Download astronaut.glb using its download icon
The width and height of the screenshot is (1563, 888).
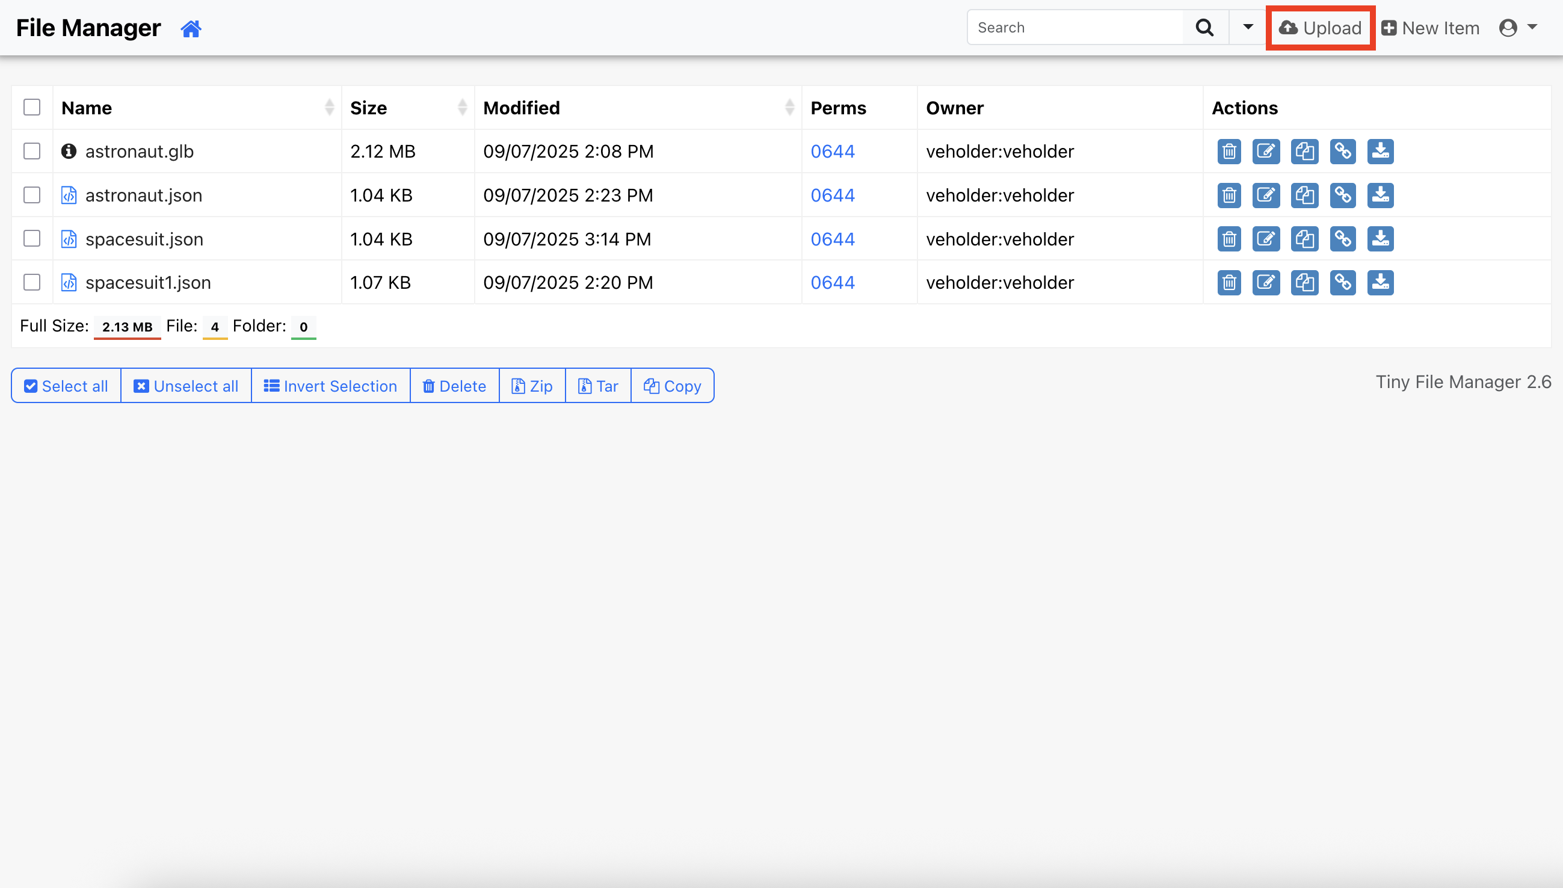click(1380, 151)
